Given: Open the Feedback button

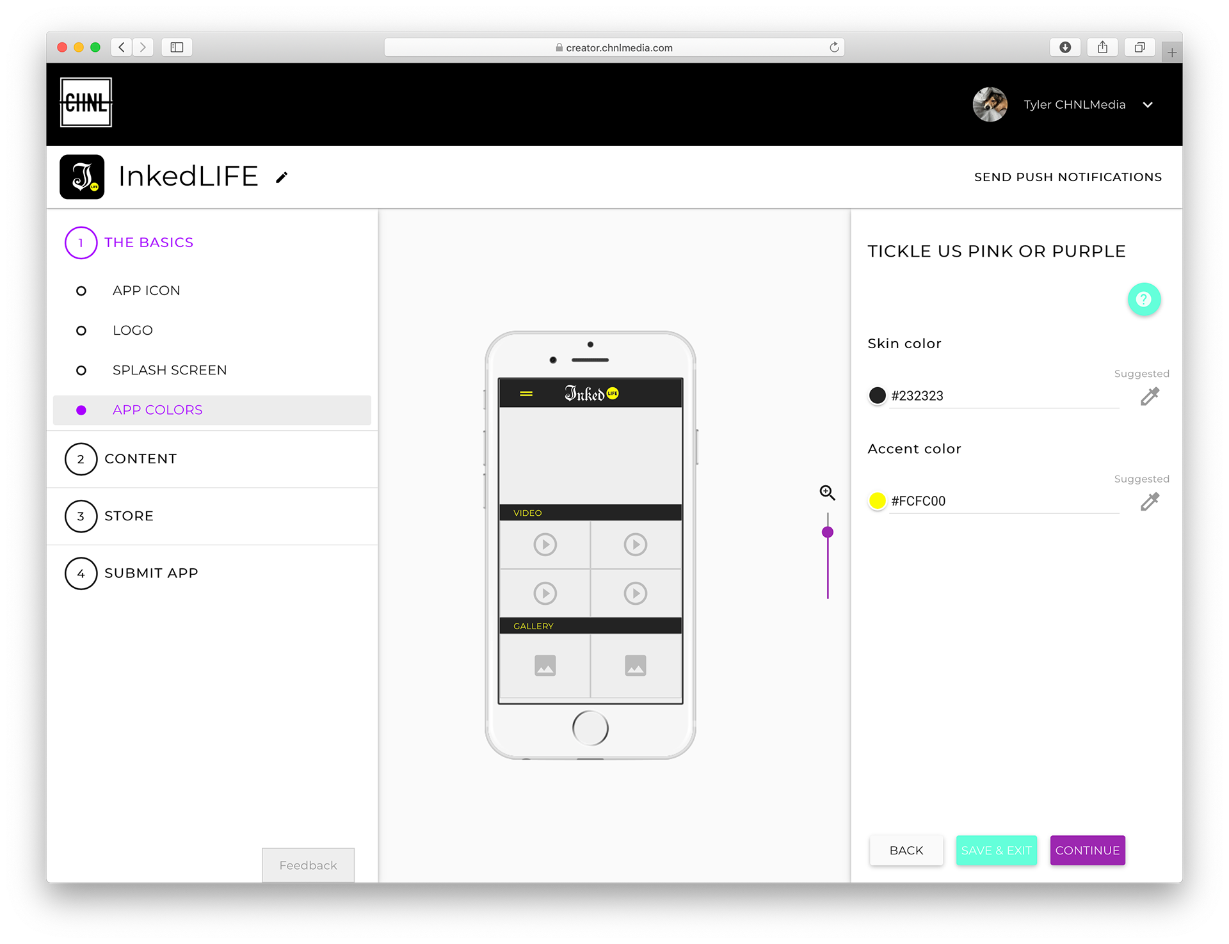Looking at the screenshot, I should click(308, 865).
